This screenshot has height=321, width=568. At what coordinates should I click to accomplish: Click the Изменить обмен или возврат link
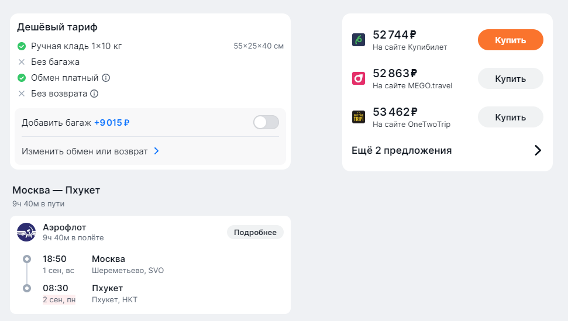click(x=85, y=151)
